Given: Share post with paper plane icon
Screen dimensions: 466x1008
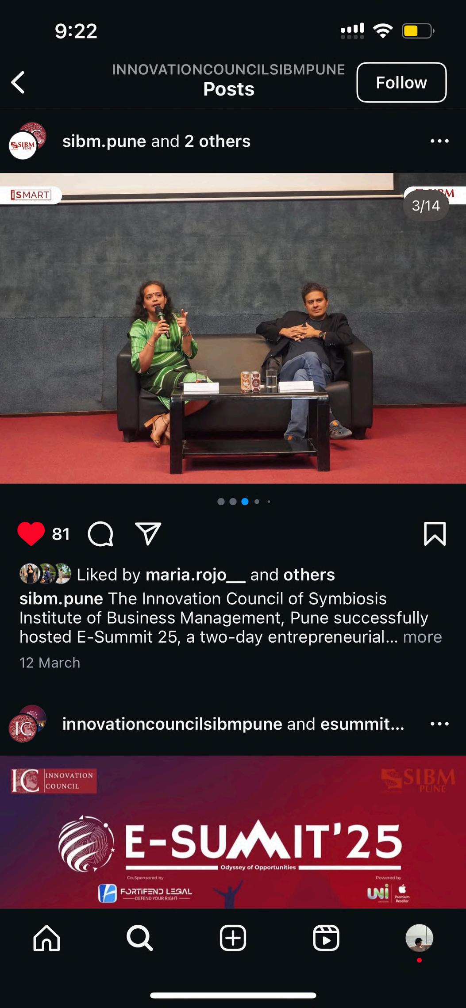Looking at the screenshot, I should pyautogui.click(x=148, y=534).
